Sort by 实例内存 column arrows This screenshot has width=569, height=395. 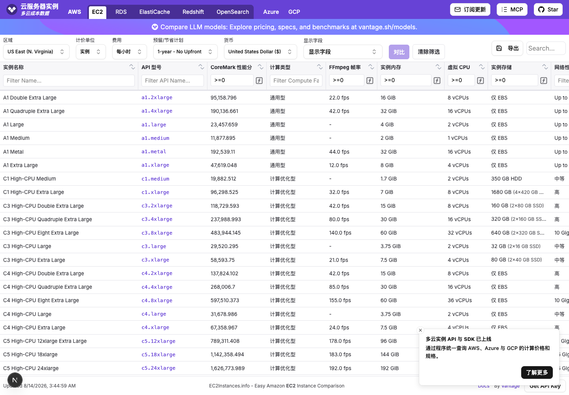click(x=438, y=67)
